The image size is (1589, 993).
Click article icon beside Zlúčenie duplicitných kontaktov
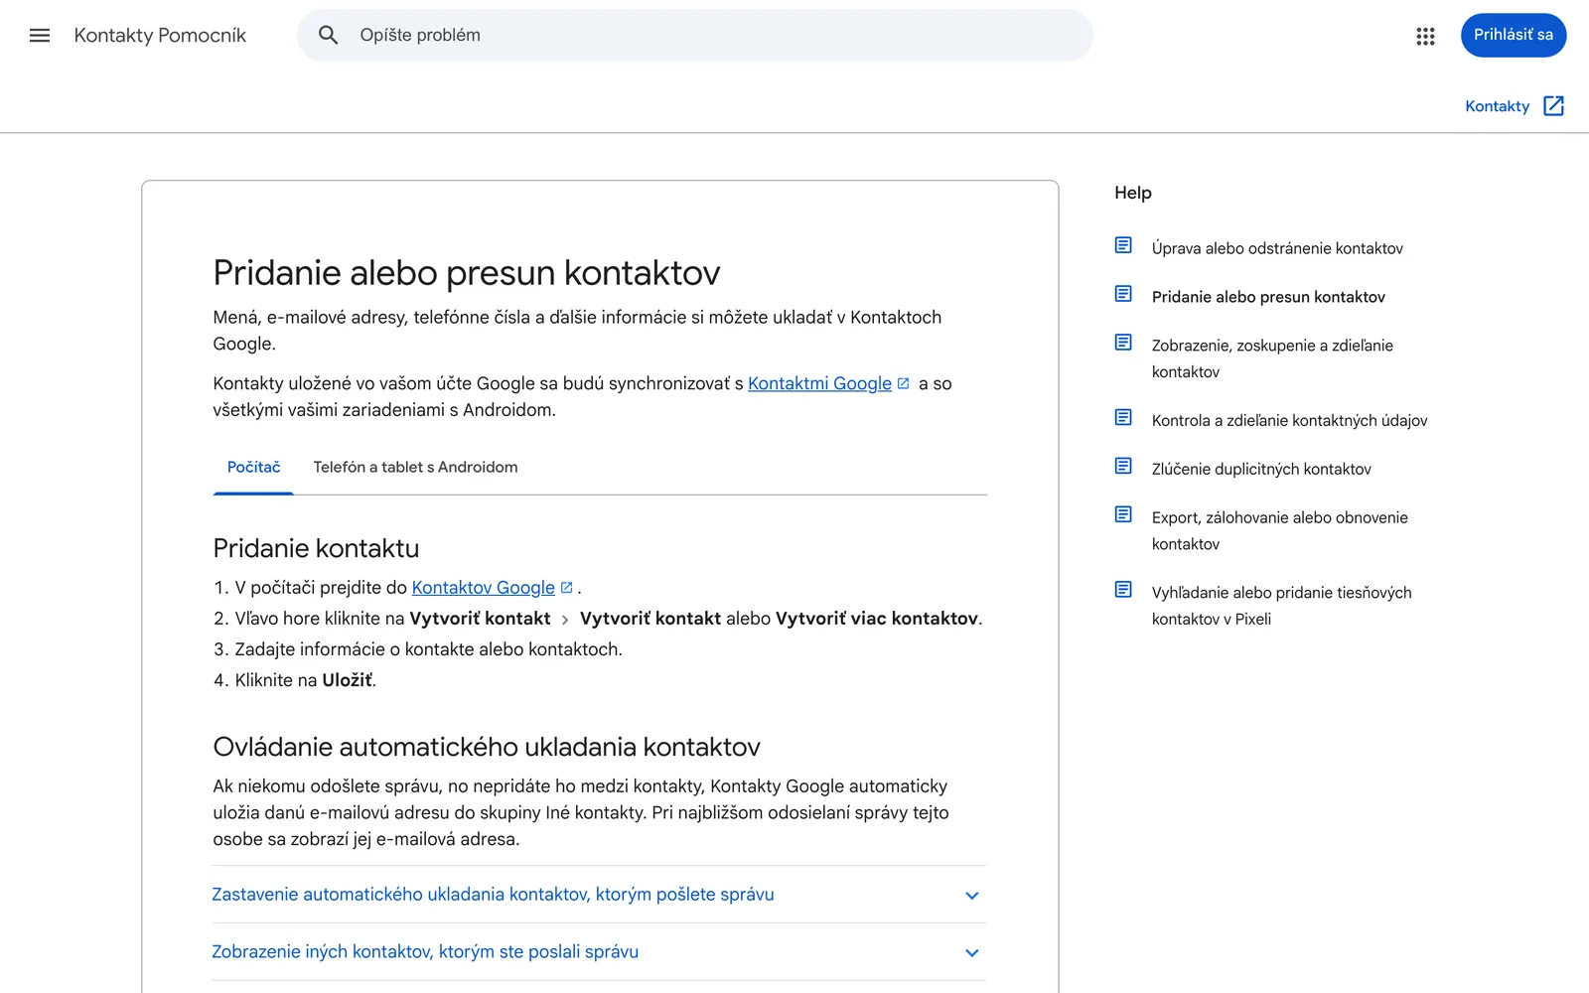pyautogui.click(x=1123, y=466)
